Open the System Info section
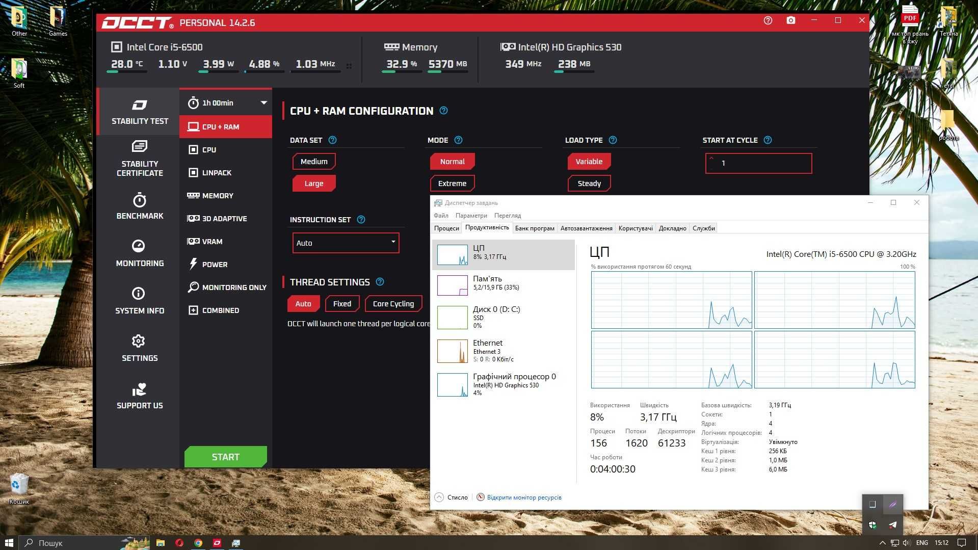Image resolution: width=978 pixels, height=550 pixels. coord(140,301)
